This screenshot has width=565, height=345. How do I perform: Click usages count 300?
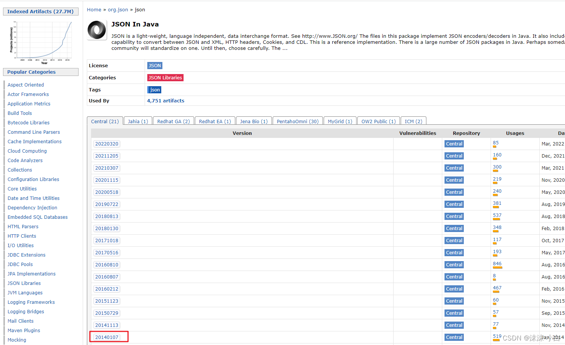point(497,167)
